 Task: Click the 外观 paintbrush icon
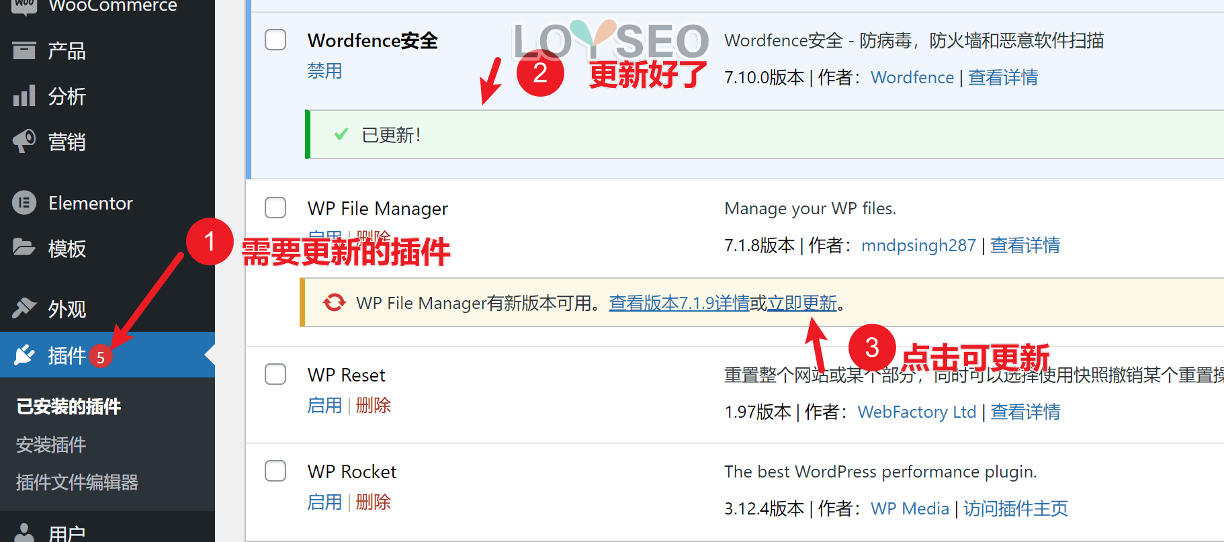pyautogui.click(x=24, y=308)
